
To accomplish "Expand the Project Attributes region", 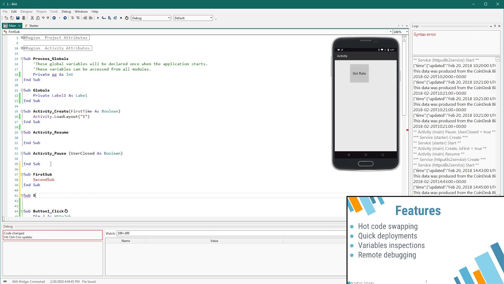I will (22, 37).
